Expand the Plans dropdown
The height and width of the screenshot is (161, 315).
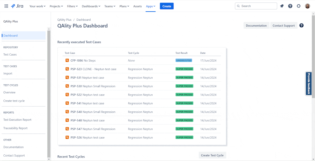point(124,6)
